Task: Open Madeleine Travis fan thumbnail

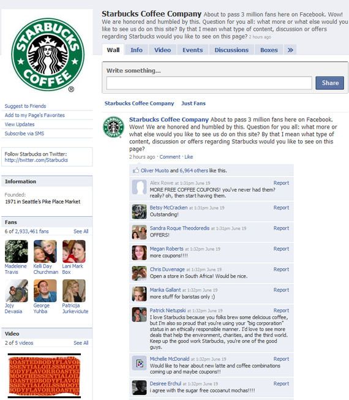Action: pyautogui.click(x=17, y=251)
